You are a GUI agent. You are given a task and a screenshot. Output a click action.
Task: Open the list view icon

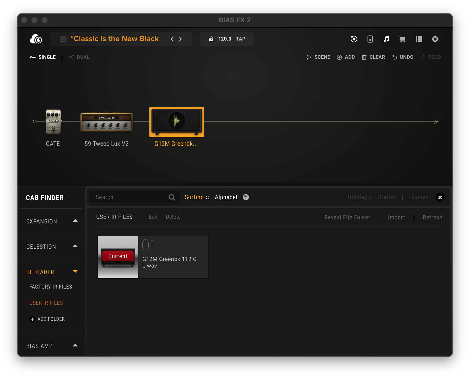click(x=419, y=39)
